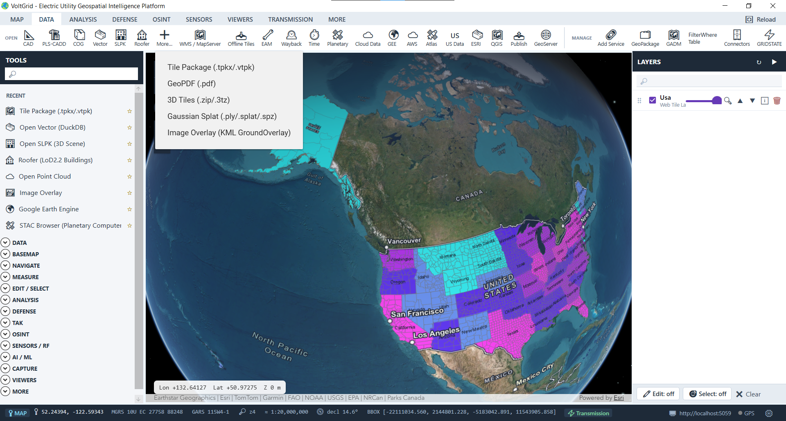This screenshot has width=786, height=421.
Task: Open the Time tool
Action: click(x=314, y=38)
